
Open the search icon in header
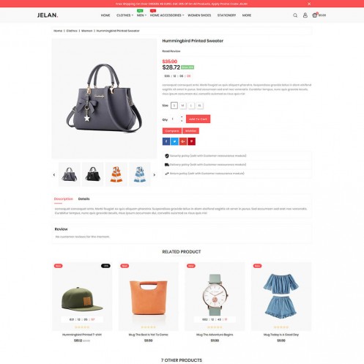click(295, 15)
